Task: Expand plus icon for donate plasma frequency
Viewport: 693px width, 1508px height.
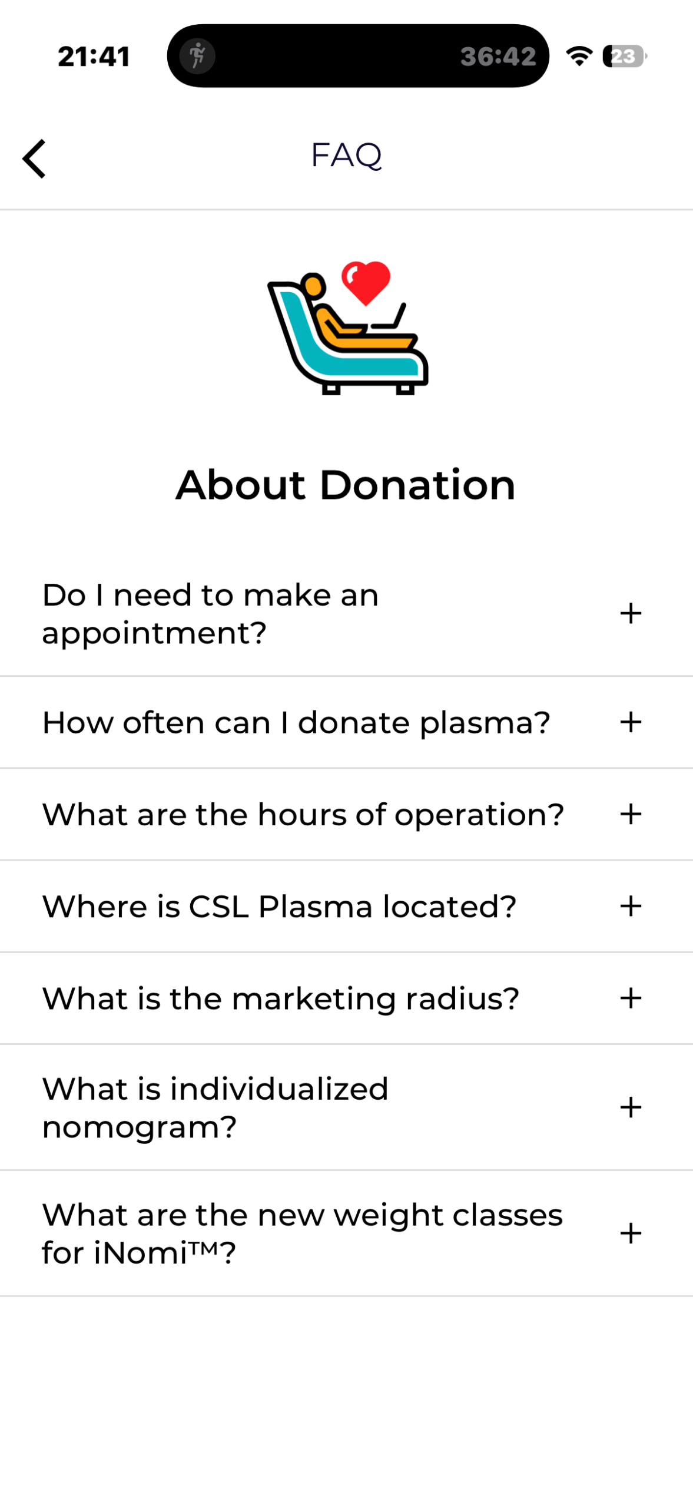Action: tap(631, 722)
